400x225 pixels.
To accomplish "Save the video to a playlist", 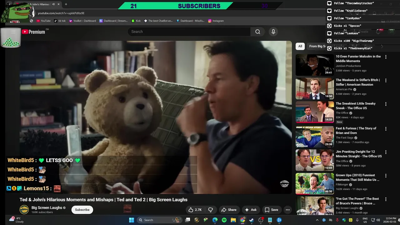I will coord(271,210).
